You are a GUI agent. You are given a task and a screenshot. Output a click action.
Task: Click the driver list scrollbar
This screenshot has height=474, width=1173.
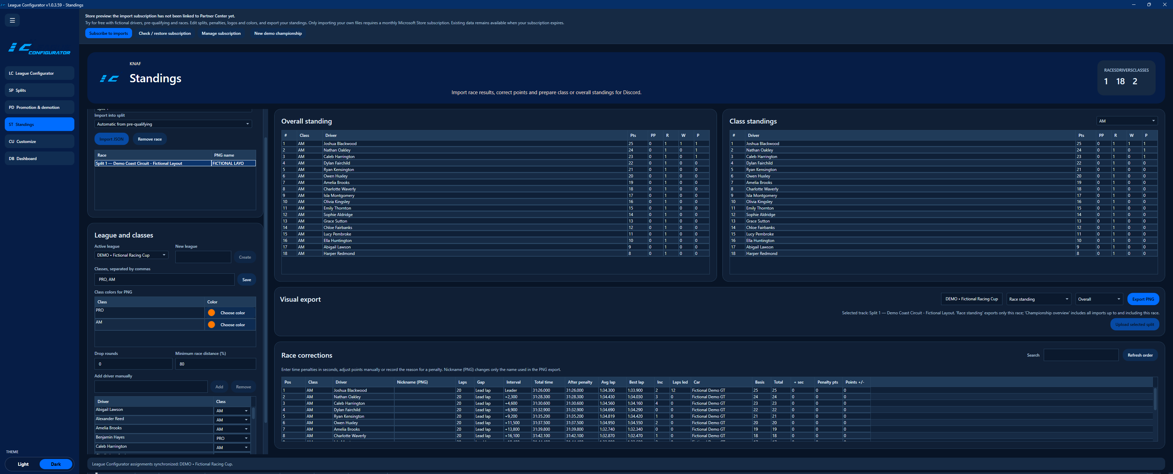click(253, 413)
